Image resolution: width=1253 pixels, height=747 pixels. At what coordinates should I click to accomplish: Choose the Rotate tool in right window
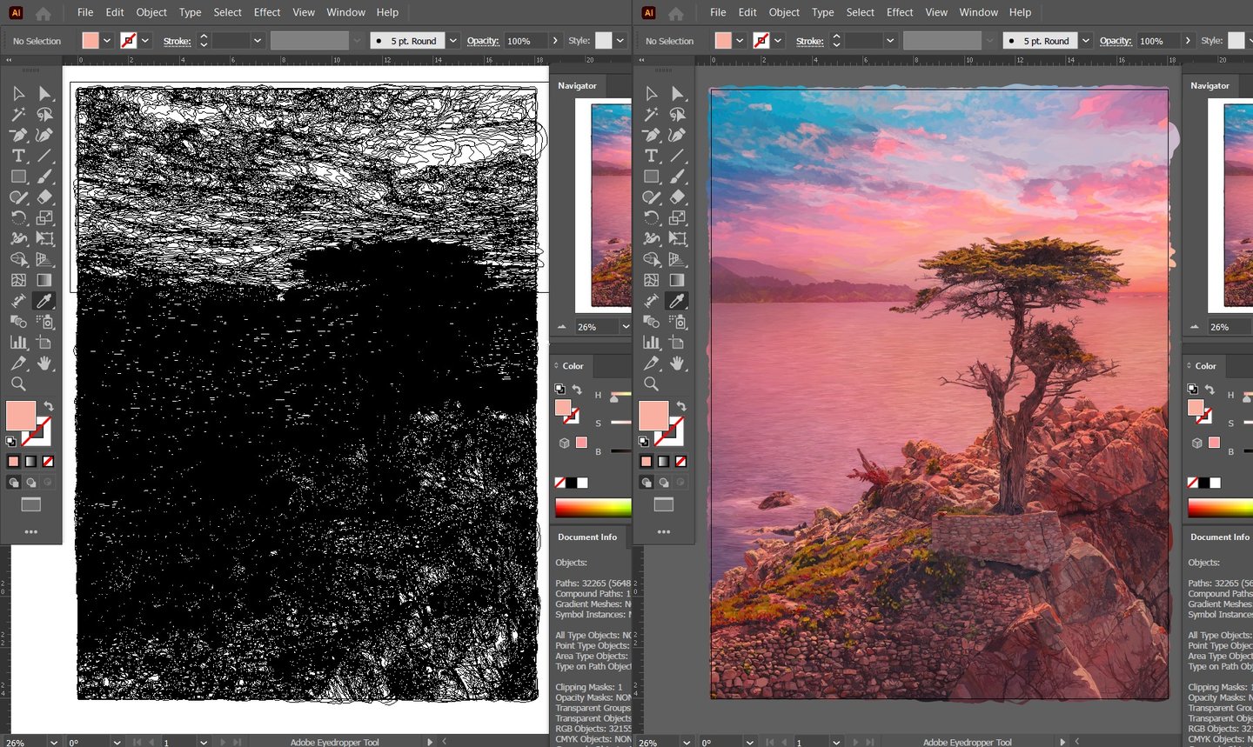[x=651, y=218]
